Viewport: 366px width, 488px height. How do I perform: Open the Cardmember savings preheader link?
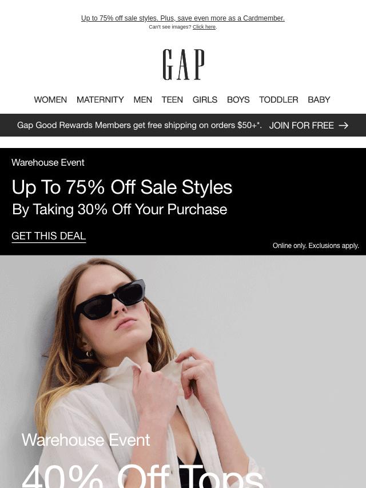(183, 18)
